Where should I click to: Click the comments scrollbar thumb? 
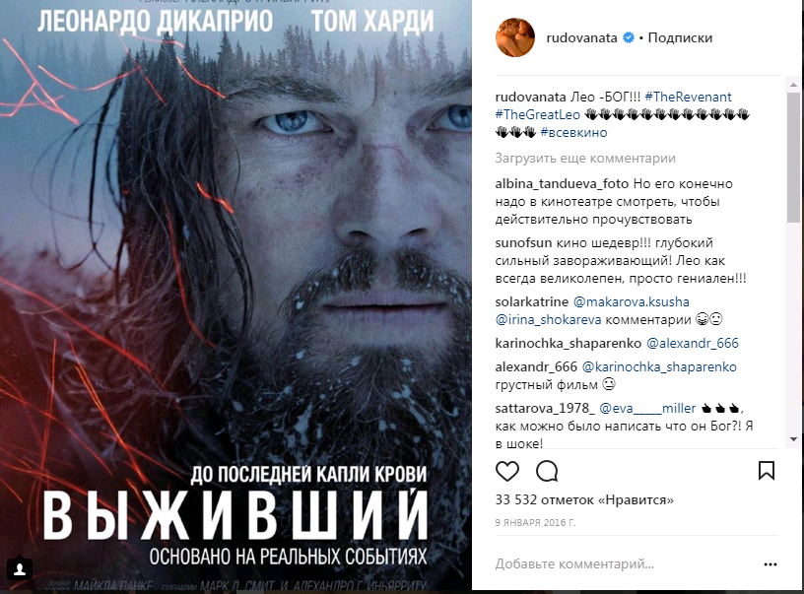pos(793,157)
